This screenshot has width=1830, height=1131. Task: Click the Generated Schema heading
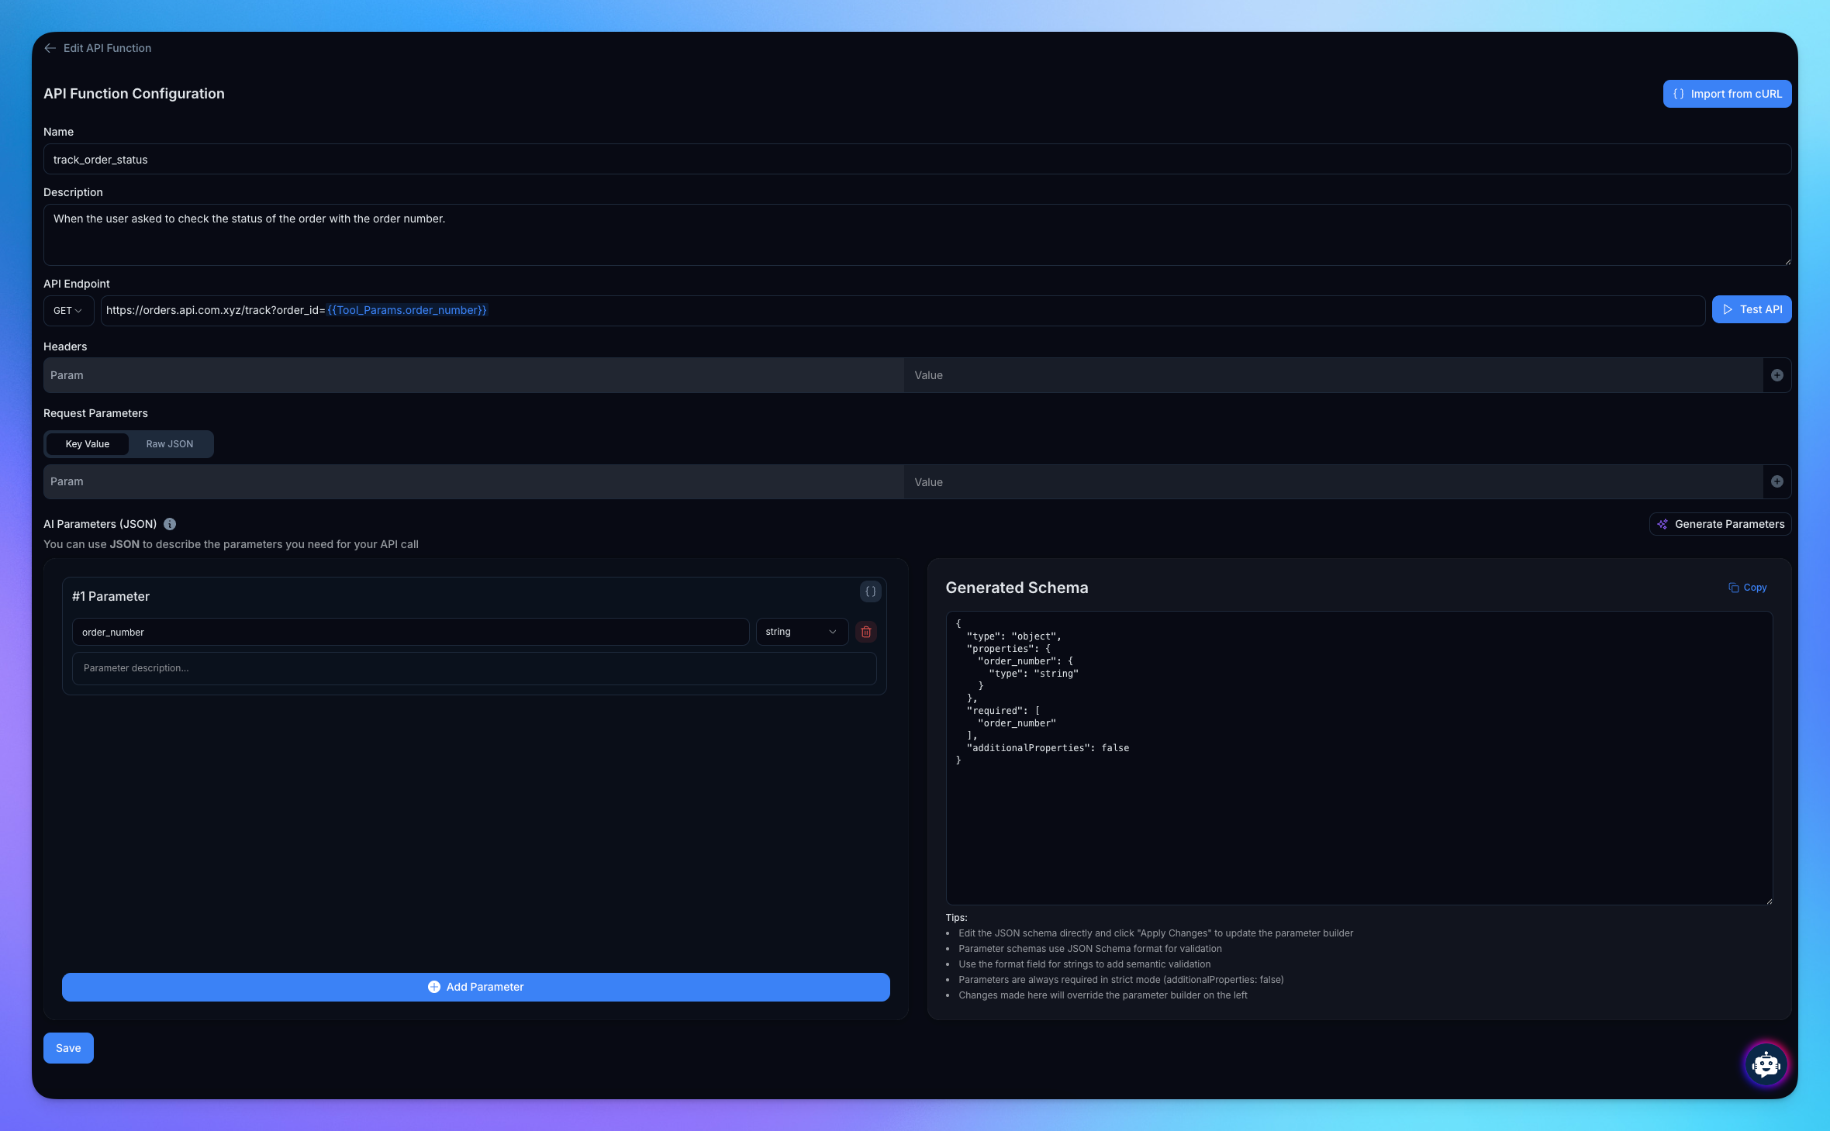(x=1017, y=588)
